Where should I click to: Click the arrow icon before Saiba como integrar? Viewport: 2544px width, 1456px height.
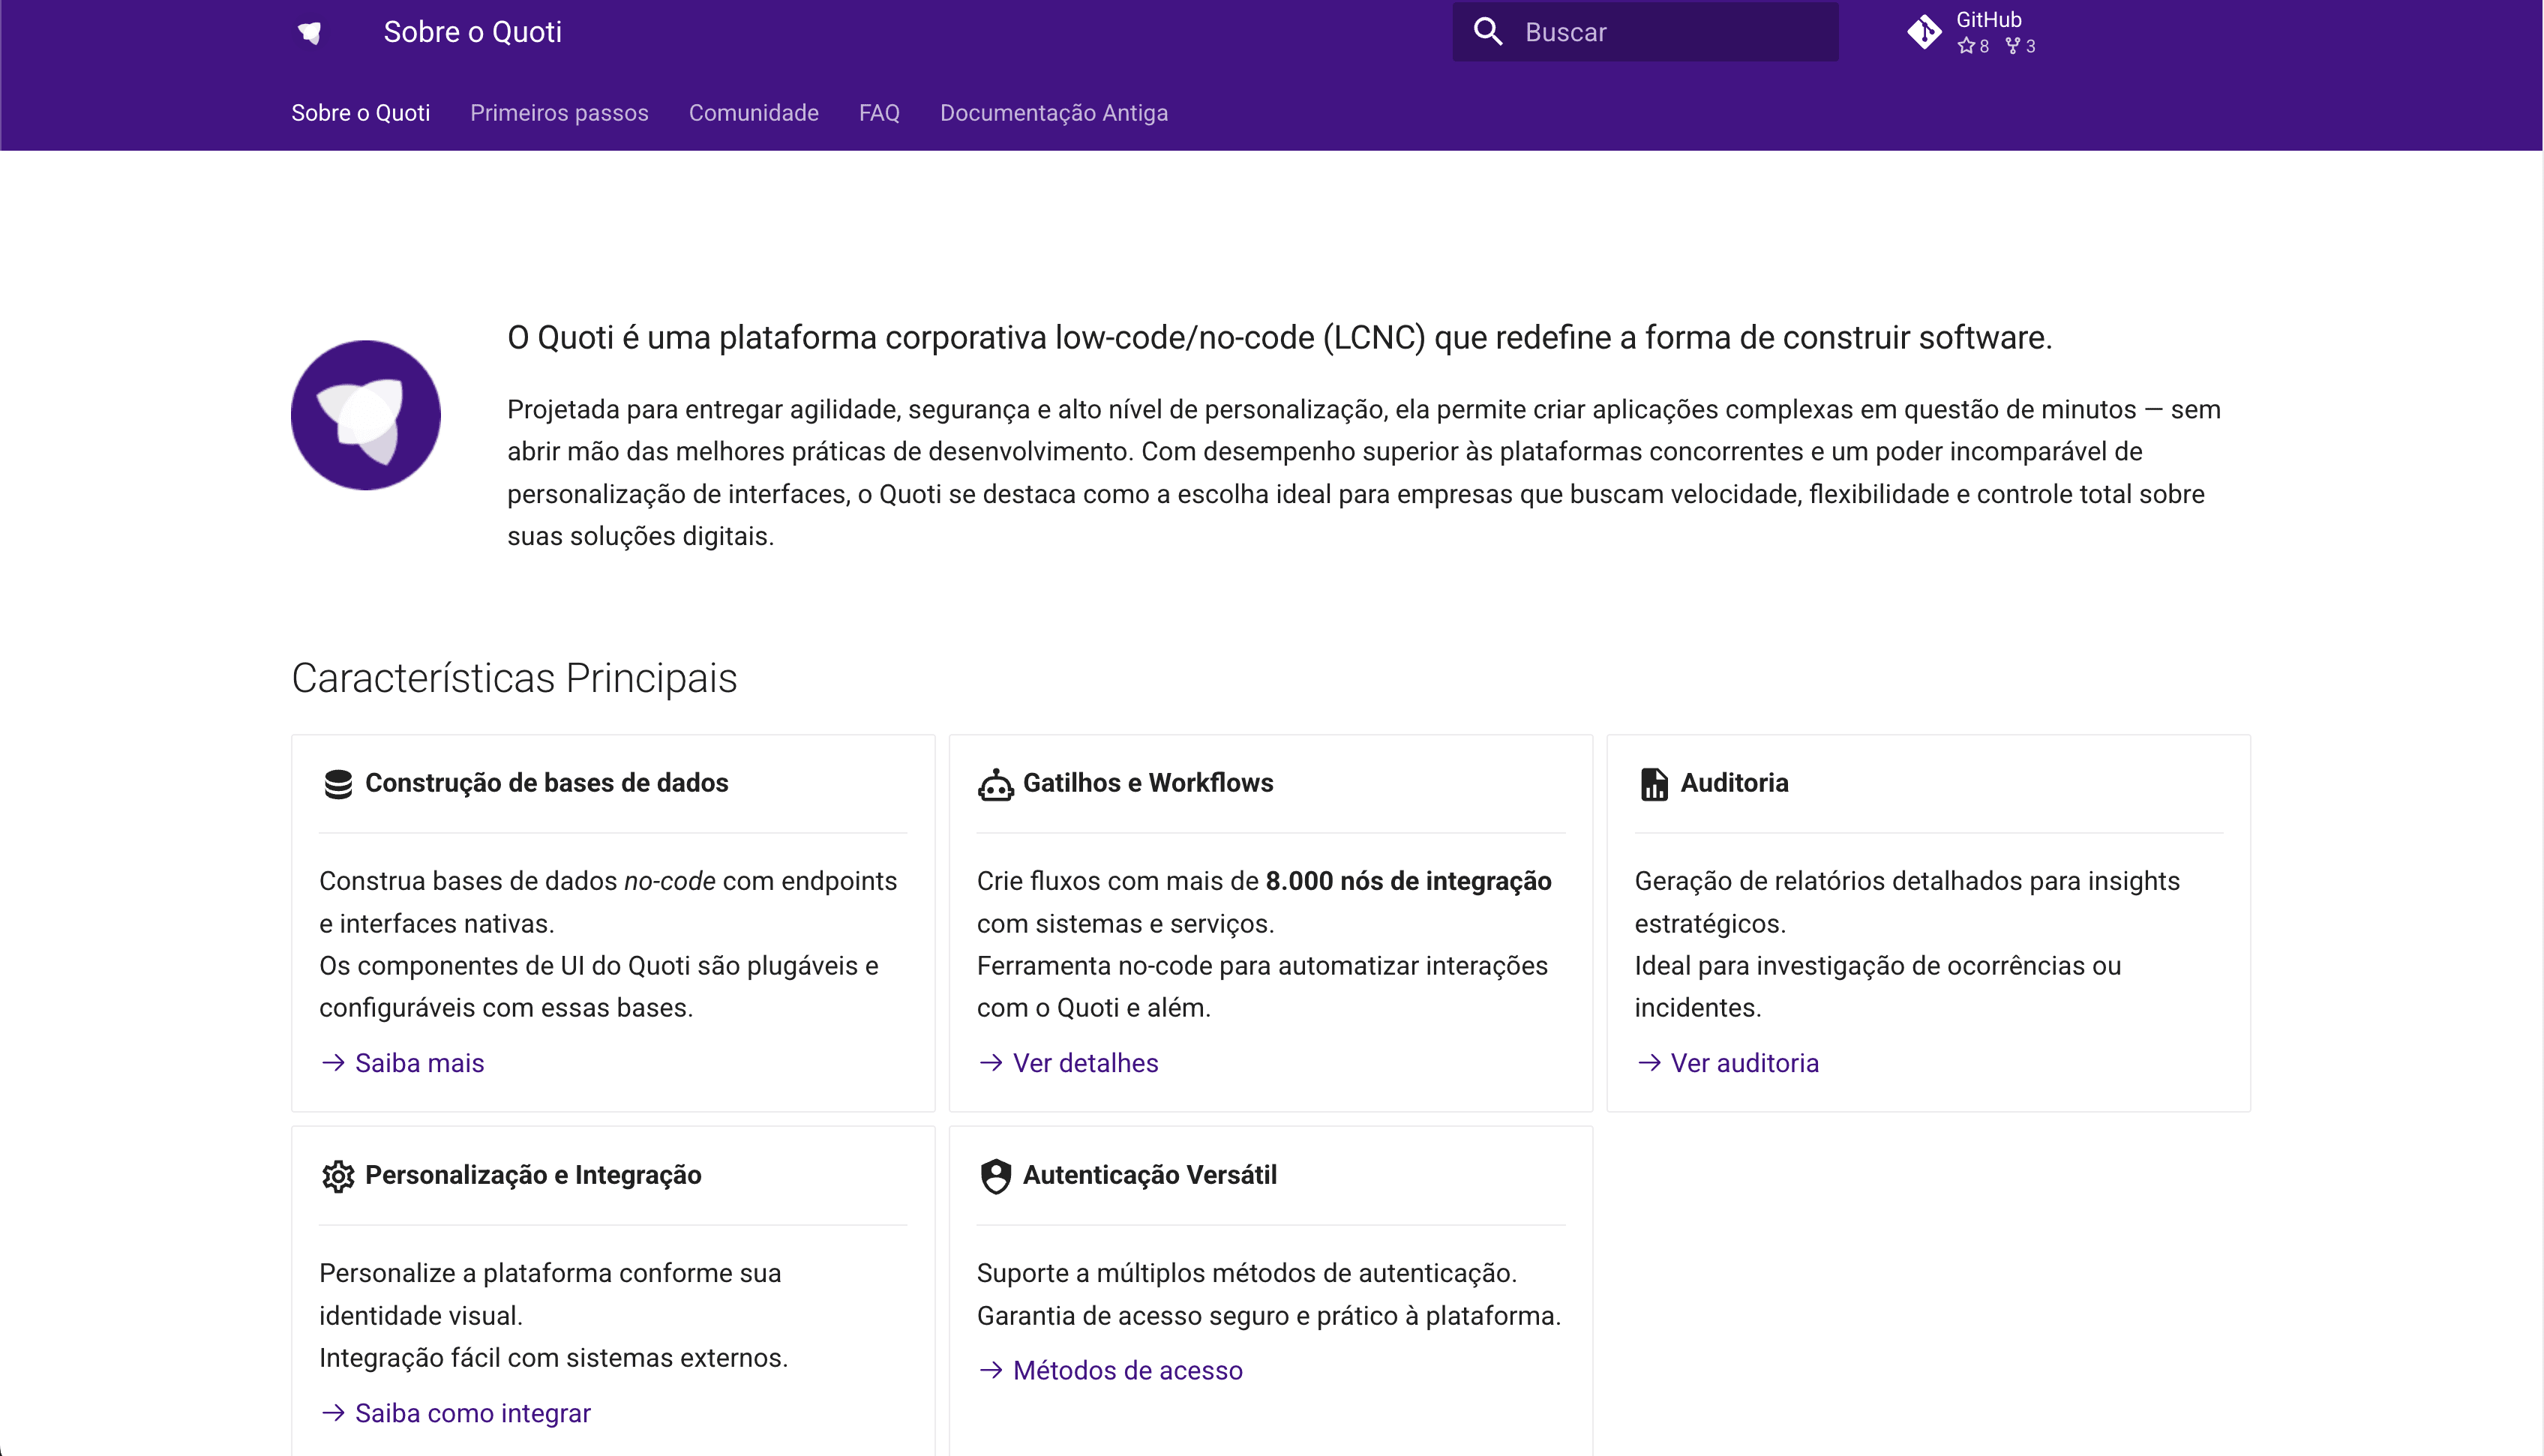pyautogui.click(x=333, y=1412)
